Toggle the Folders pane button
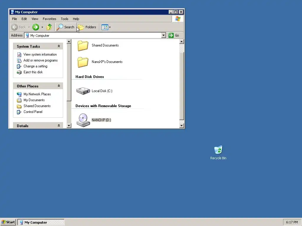This screenshot has width=302, height=226. coord(87,27)
